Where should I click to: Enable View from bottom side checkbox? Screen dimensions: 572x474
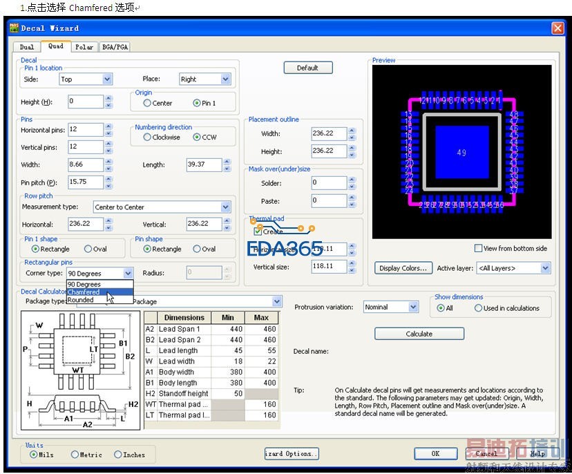click(478, 249)
